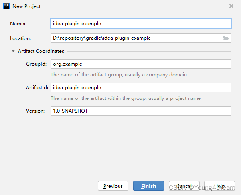Open the folder browser for Location
Viewport: 241px width, 195px height.
(x=226, y=38)
